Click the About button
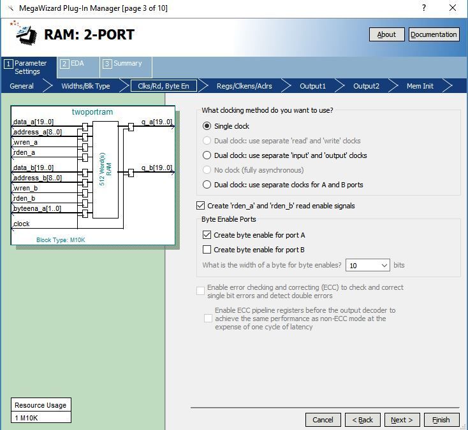 point(386,34)
